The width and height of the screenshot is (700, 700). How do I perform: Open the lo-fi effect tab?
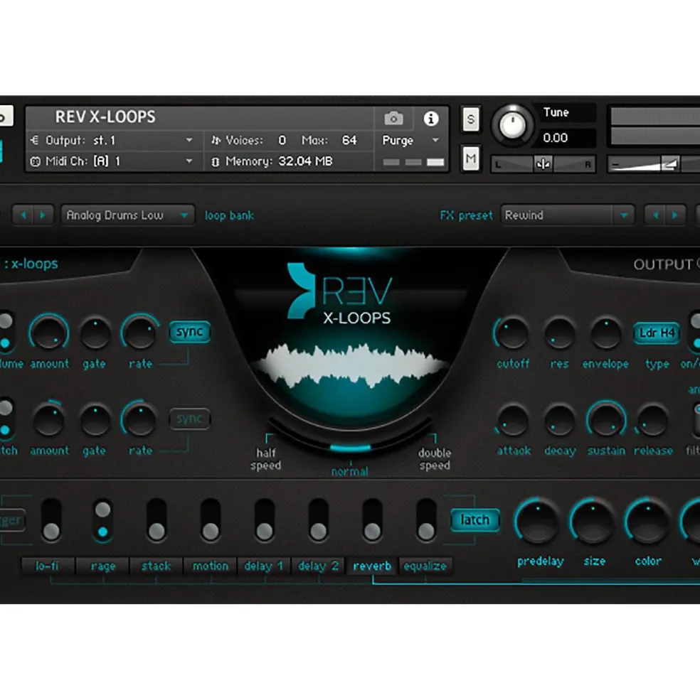[x=48, y=566]
